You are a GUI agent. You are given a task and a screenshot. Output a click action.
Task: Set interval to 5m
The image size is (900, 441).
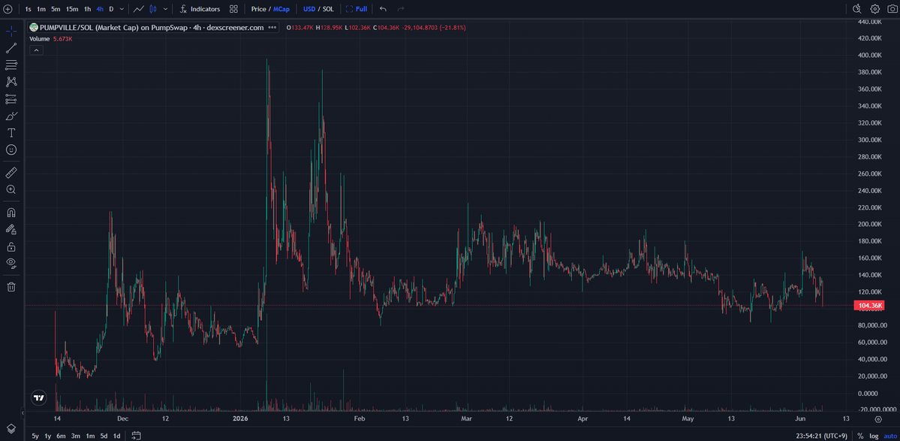(56, 9)
